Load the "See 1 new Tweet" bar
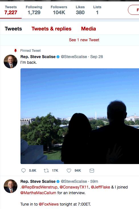The image size is (139, 209). (84, 40)
